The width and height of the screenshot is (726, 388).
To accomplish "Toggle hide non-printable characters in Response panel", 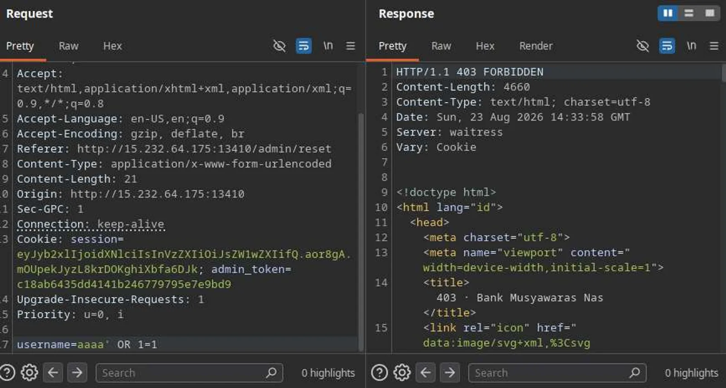I will click(x=643, y=46).
